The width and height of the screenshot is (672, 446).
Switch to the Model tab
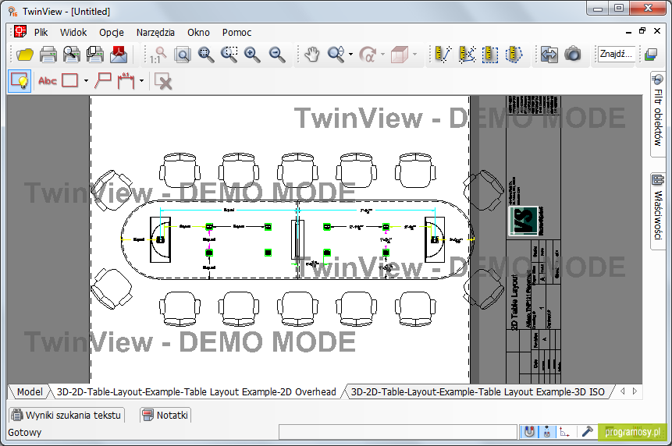[30, 391]
